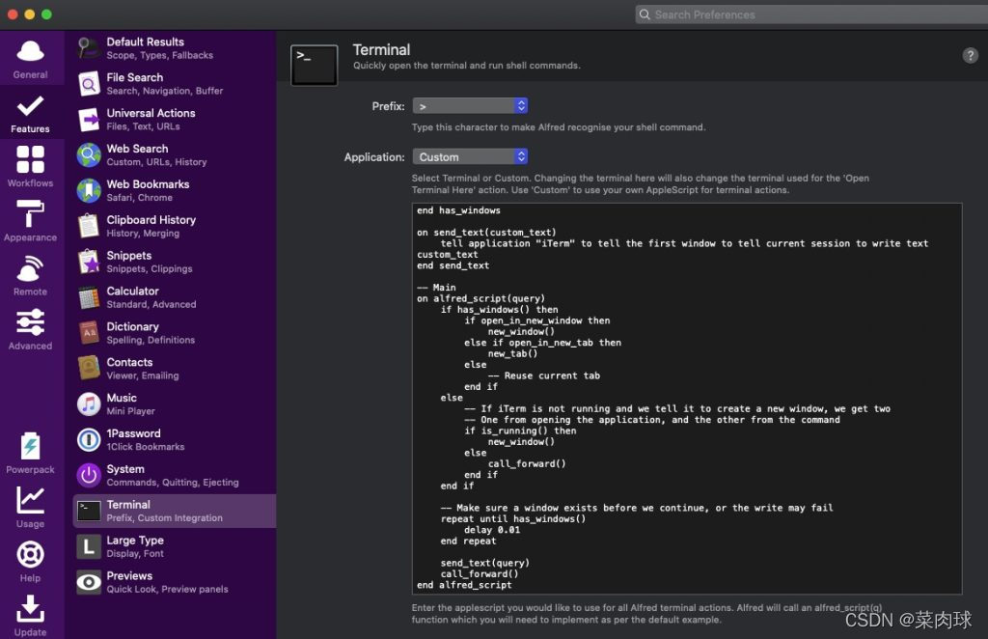
Task: Select the Web Bookmarks icon
Action: pyautogui.click(x=89, y=190)
